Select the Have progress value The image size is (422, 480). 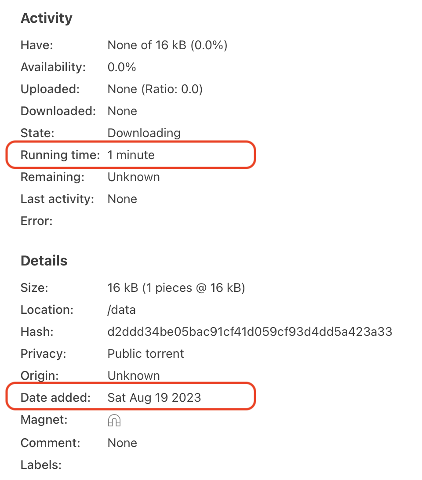[167, 45]
